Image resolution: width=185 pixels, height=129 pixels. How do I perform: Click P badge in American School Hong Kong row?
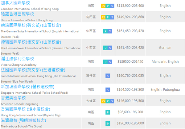point(108,101)
